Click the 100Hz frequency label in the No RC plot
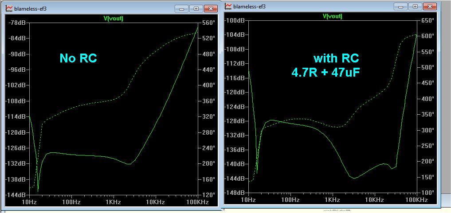 click(x=71, y=201)
